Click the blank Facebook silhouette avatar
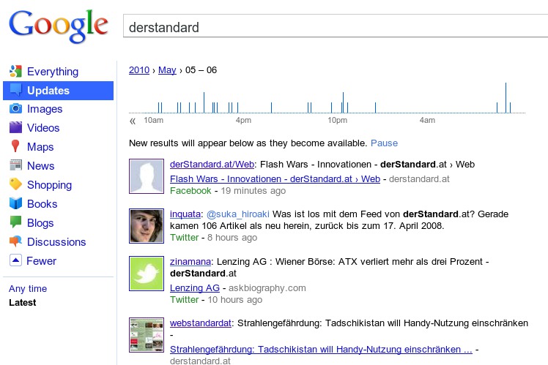Screen dimensions: 548x365 pos(147,176)
